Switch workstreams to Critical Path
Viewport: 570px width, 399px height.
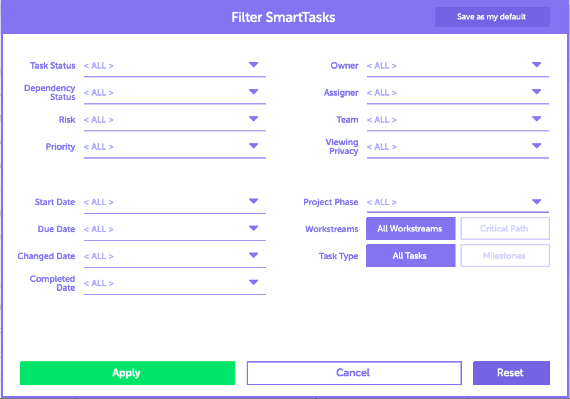(x=505, y=229)
